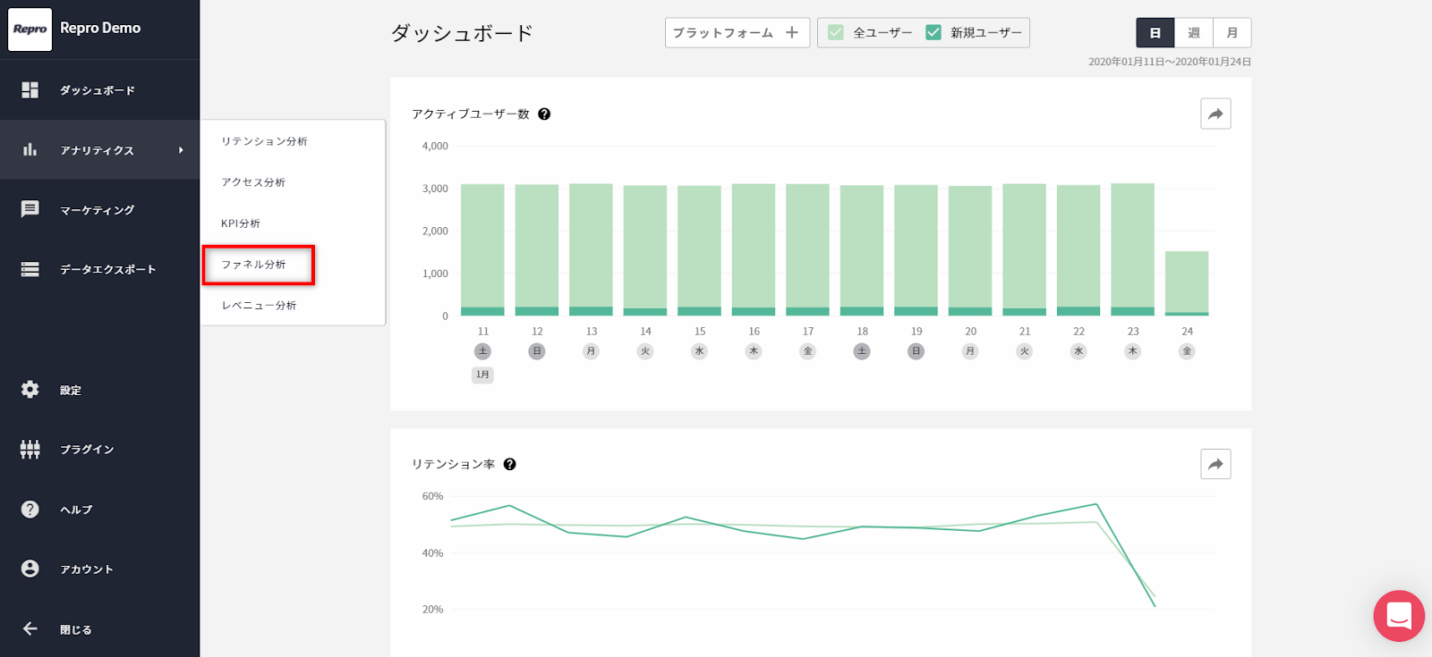Go to ダッシュボード in sidebar
This screenshot has height=657, width=1432.
click(98, 90)
